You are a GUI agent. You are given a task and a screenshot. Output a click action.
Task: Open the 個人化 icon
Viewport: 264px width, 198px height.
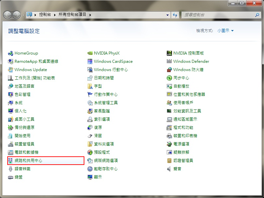point(11,111)
